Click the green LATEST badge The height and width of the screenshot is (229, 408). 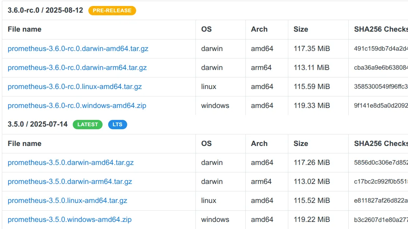click(88, 124)
